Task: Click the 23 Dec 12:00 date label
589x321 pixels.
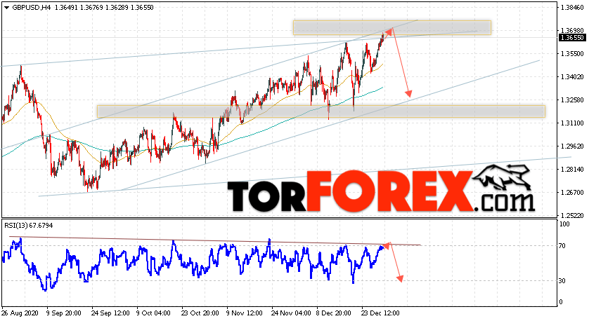Action: click(x=380, y=313)
